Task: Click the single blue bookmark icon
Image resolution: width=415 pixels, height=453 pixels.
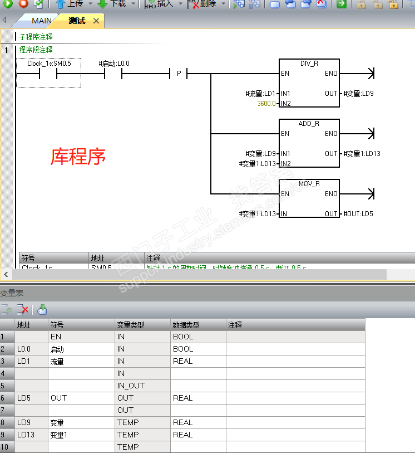Action: pyautogui.click(x=275, y=4)
